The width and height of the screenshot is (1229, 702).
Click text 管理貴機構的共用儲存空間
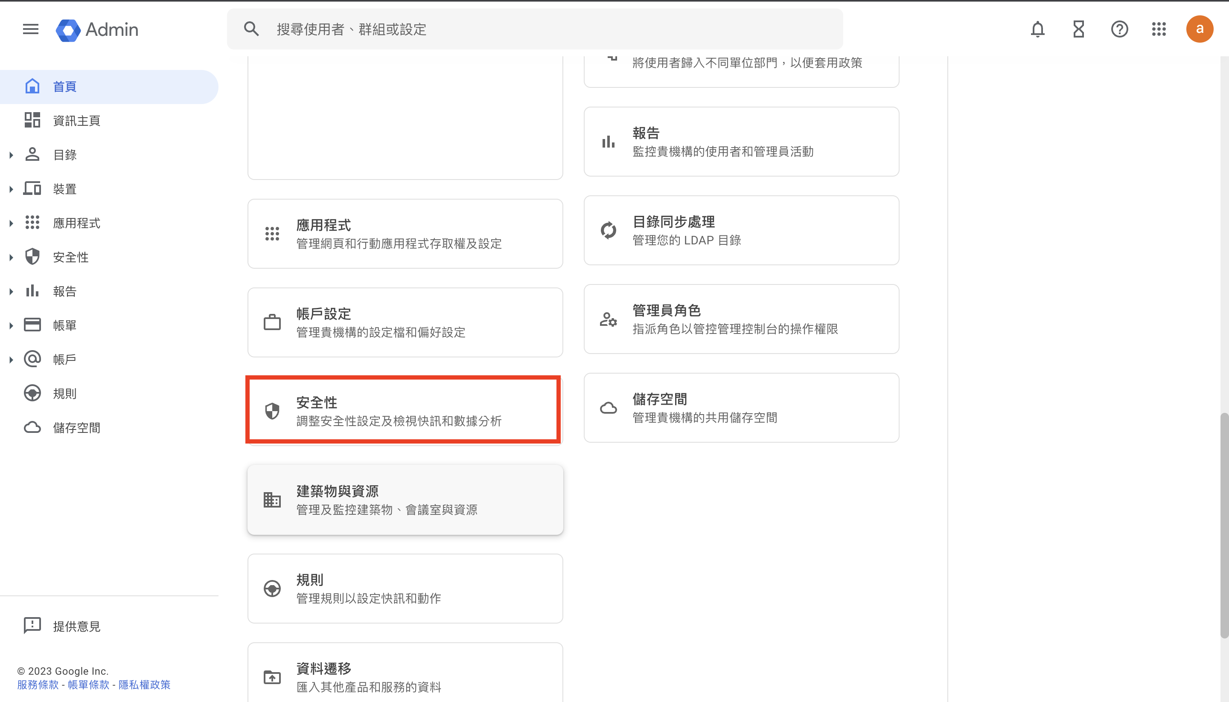[x=705, y=418]
